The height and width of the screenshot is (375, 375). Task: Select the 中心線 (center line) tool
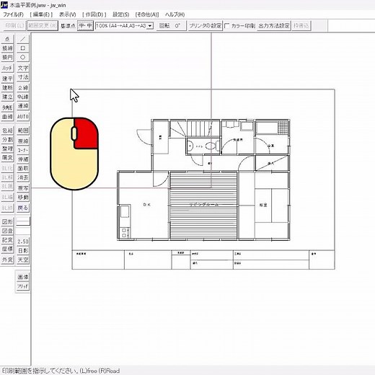(23, 97)
